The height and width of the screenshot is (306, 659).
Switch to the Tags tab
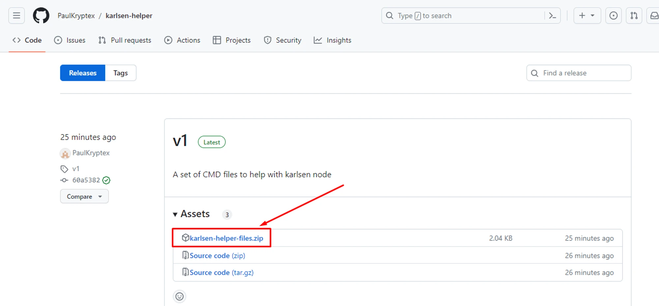pyautogui.click(x=120, y=73)
